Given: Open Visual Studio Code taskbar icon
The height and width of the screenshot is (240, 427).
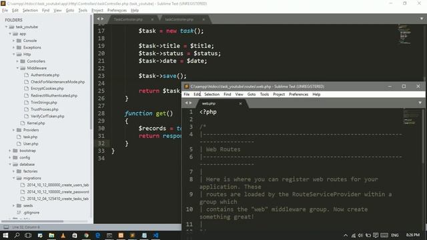Looking at the screenshot, I should 155,235.
